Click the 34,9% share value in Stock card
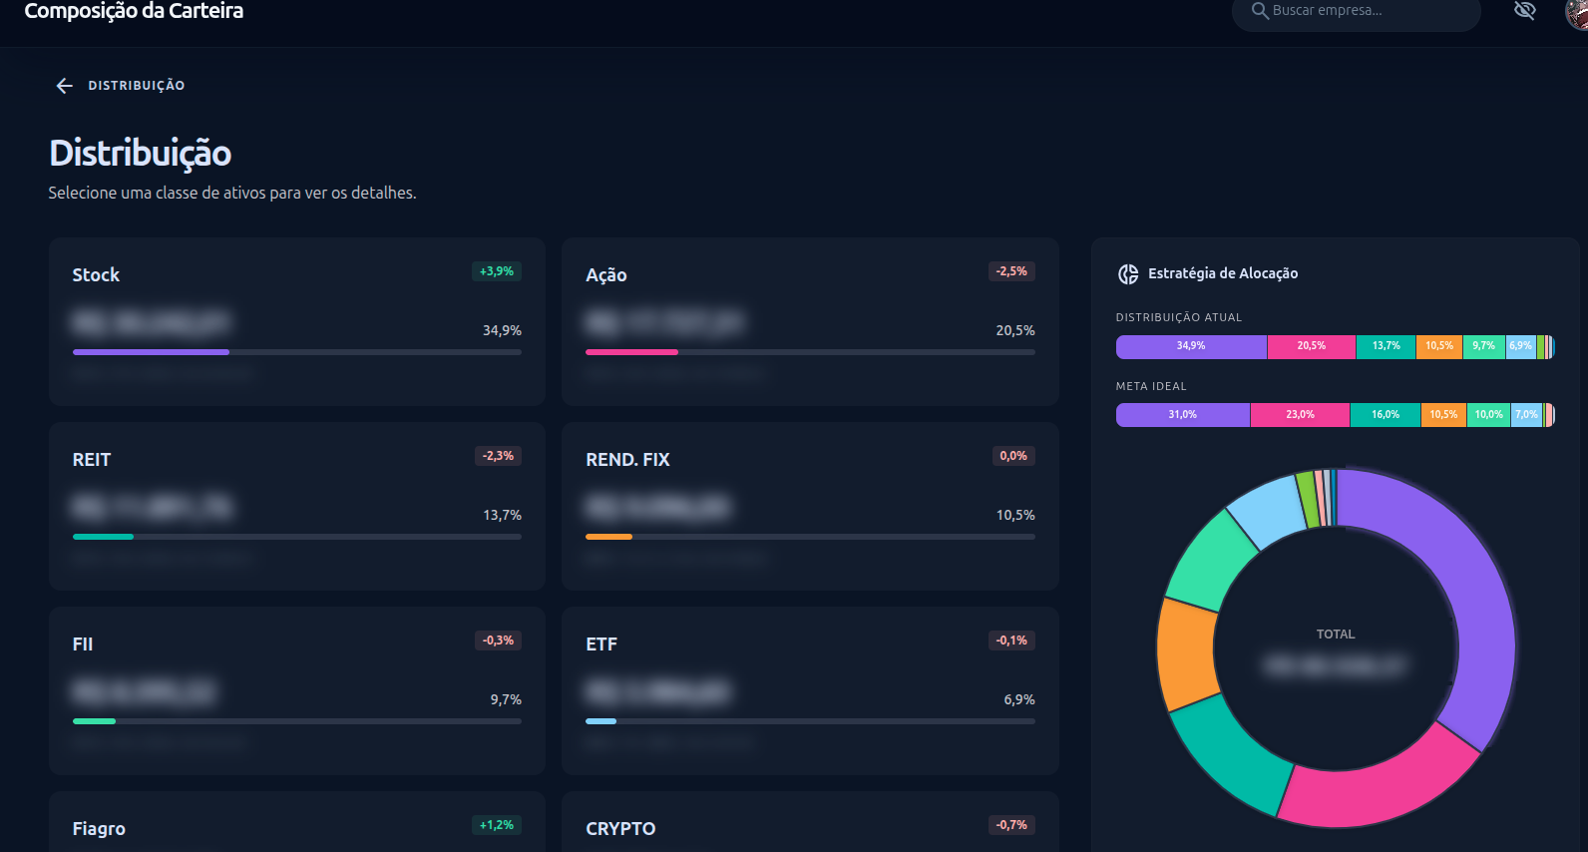Viewport: 1588px width, 852px height. [502, 330]
